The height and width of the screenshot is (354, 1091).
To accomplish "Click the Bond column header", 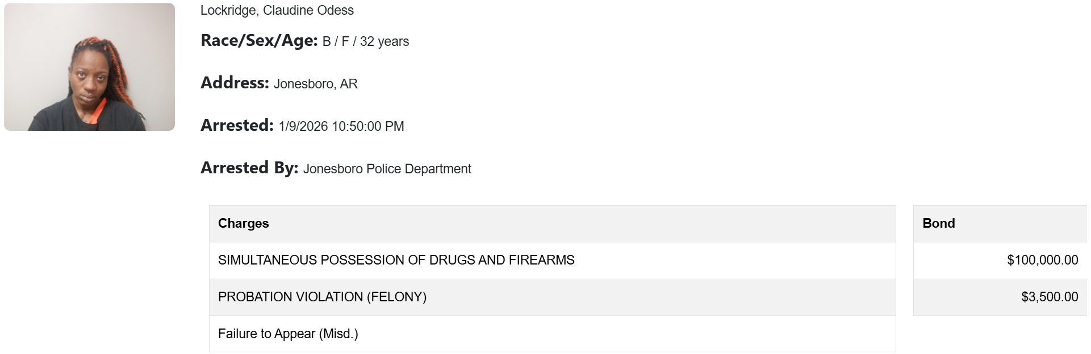I will [938, 223].
